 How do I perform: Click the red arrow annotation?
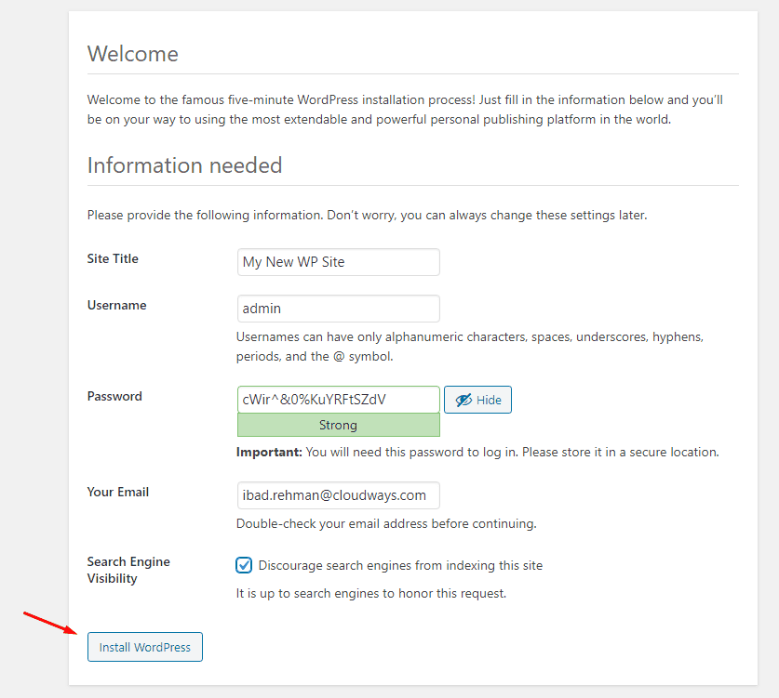(x=50, y=623)
